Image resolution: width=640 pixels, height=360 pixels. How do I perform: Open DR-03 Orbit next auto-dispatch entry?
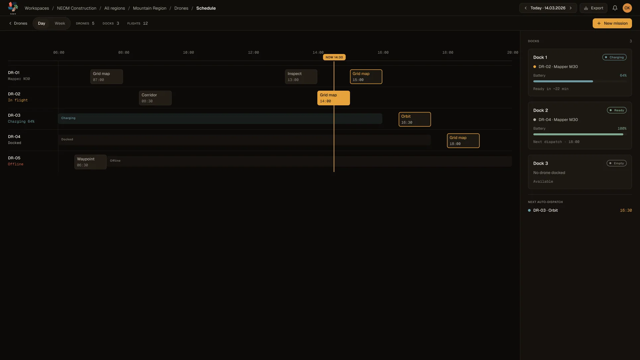pos(580,210)
